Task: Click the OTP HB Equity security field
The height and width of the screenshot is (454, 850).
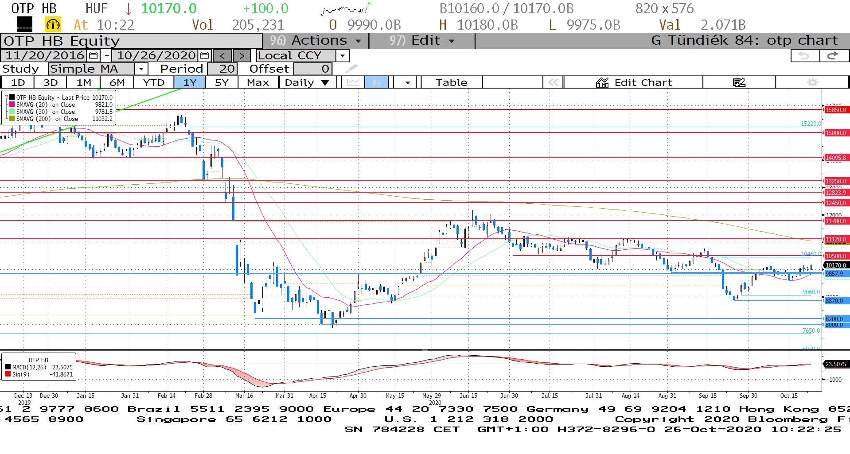Action: pos(132,41)
